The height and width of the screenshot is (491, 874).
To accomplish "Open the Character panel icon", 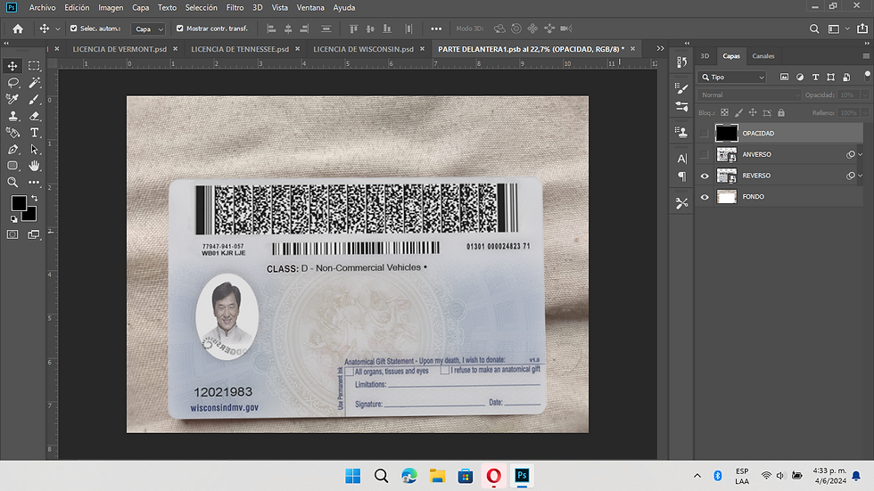I will (681, 159).
